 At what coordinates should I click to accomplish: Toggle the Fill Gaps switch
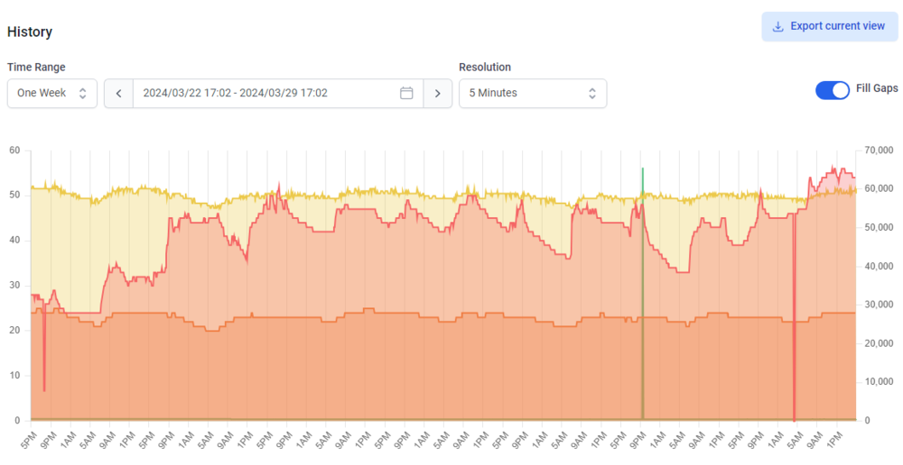click(833, 90)
